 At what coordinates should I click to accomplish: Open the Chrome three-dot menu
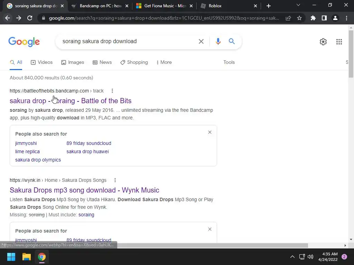[346, 18]
